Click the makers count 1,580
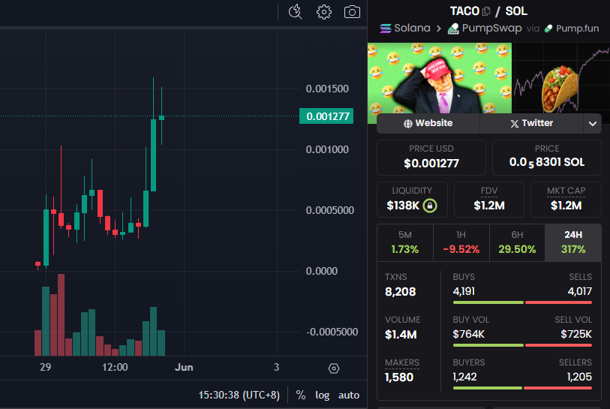Image resolution: width=610 pixels, height=409 pixels. point(399,377)
